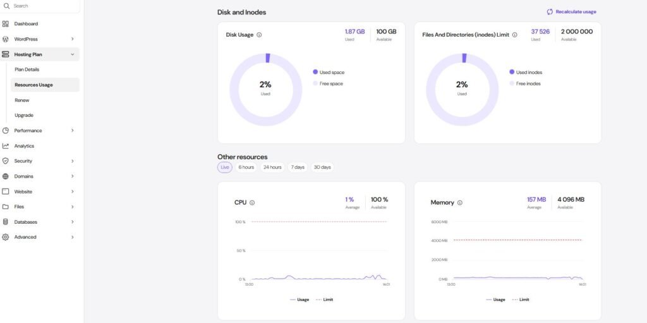The width and height of the screenshot is (647, 323).
Task: Open the Upgrade menu item
Action: pos(24,115)
